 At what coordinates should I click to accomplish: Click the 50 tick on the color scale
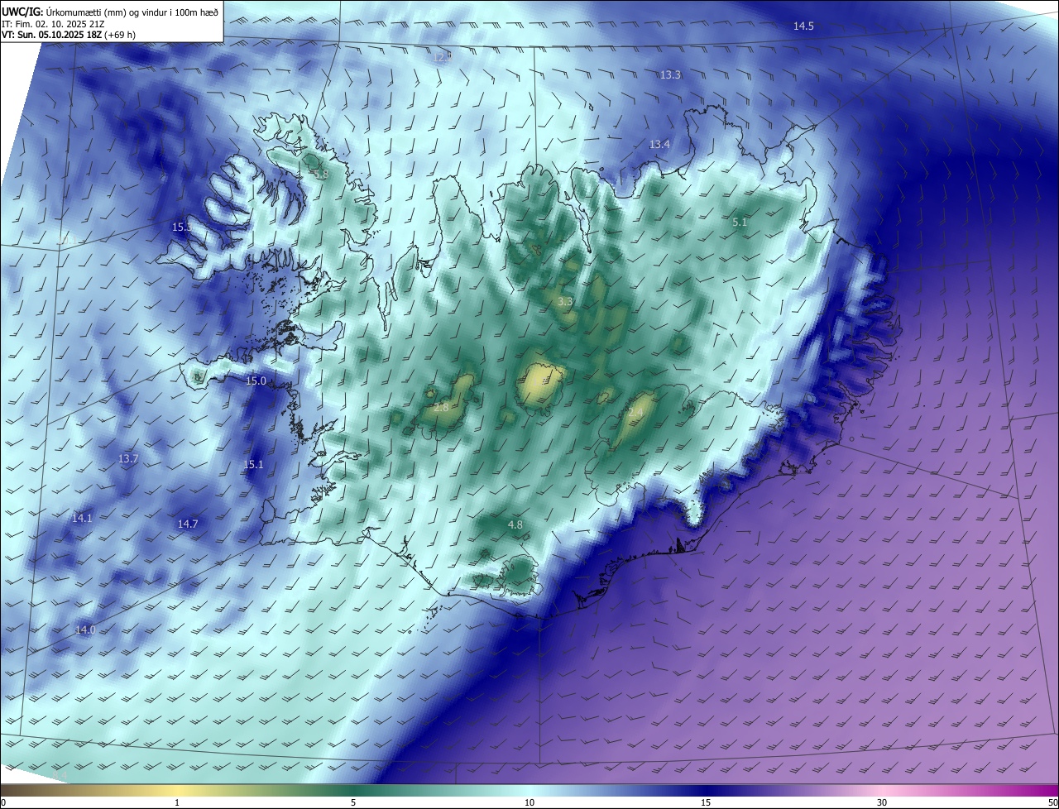click(x=1052, y=802)
